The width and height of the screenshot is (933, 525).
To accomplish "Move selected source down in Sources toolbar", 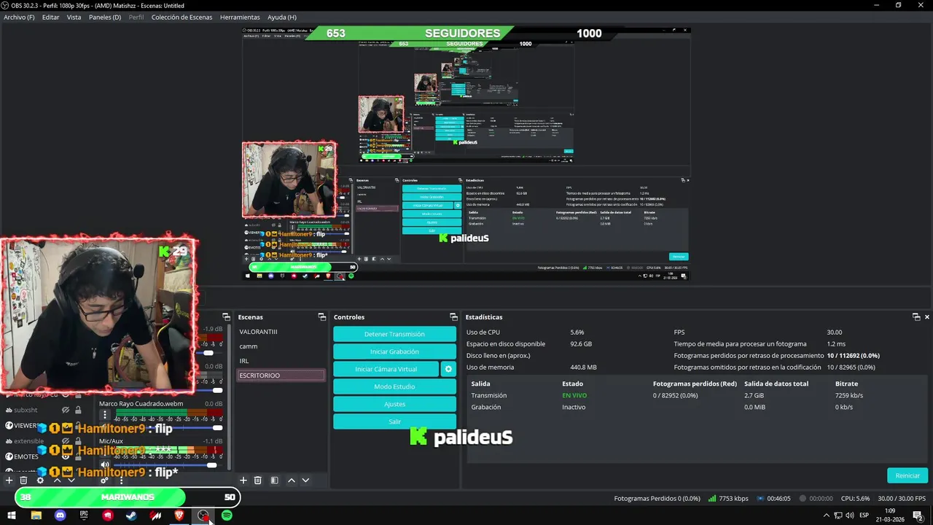I will [x=71, y=480].
